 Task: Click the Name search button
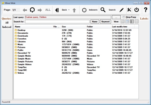pyautogui.click(x=95, y=22)
